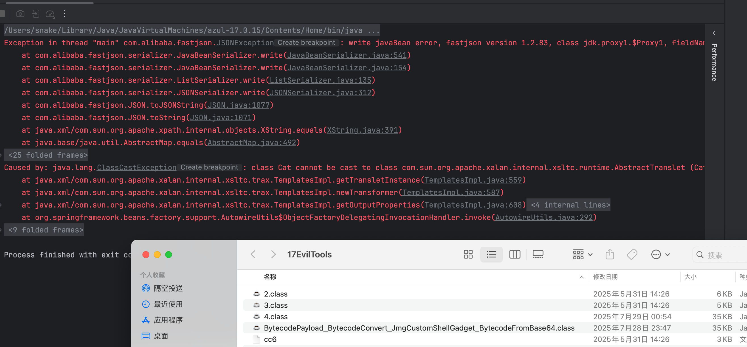
Task: Open the vertical three-dots more menu
Action: (x=65, y=14)
